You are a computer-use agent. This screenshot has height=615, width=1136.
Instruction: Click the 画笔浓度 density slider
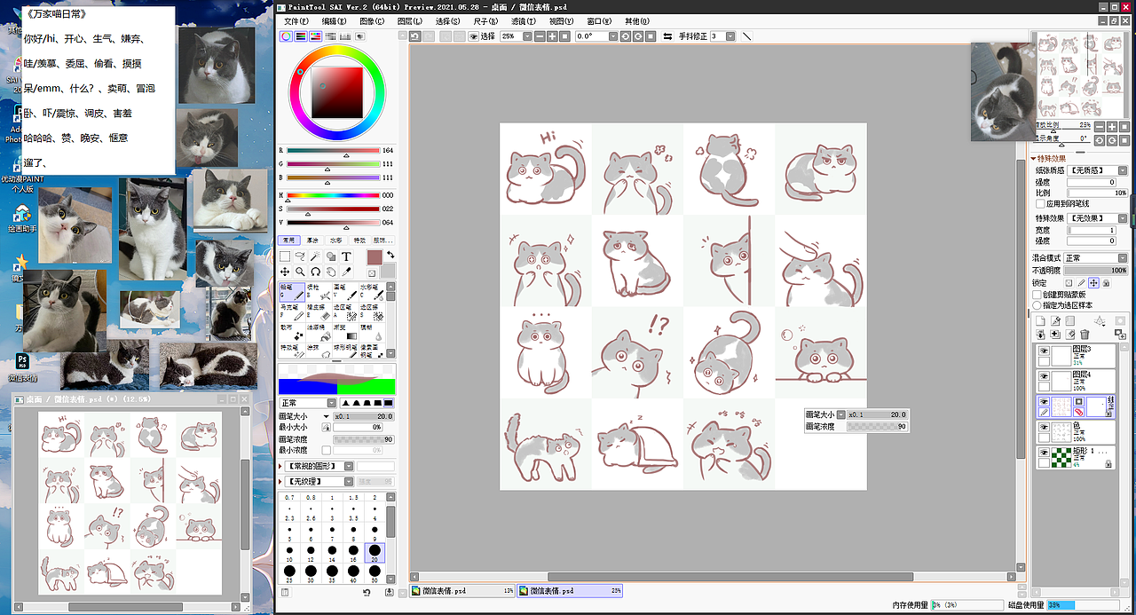pyautogui.click(x=363, y=439)
